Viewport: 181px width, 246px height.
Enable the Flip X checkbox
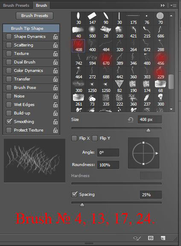tap(74, 138)
